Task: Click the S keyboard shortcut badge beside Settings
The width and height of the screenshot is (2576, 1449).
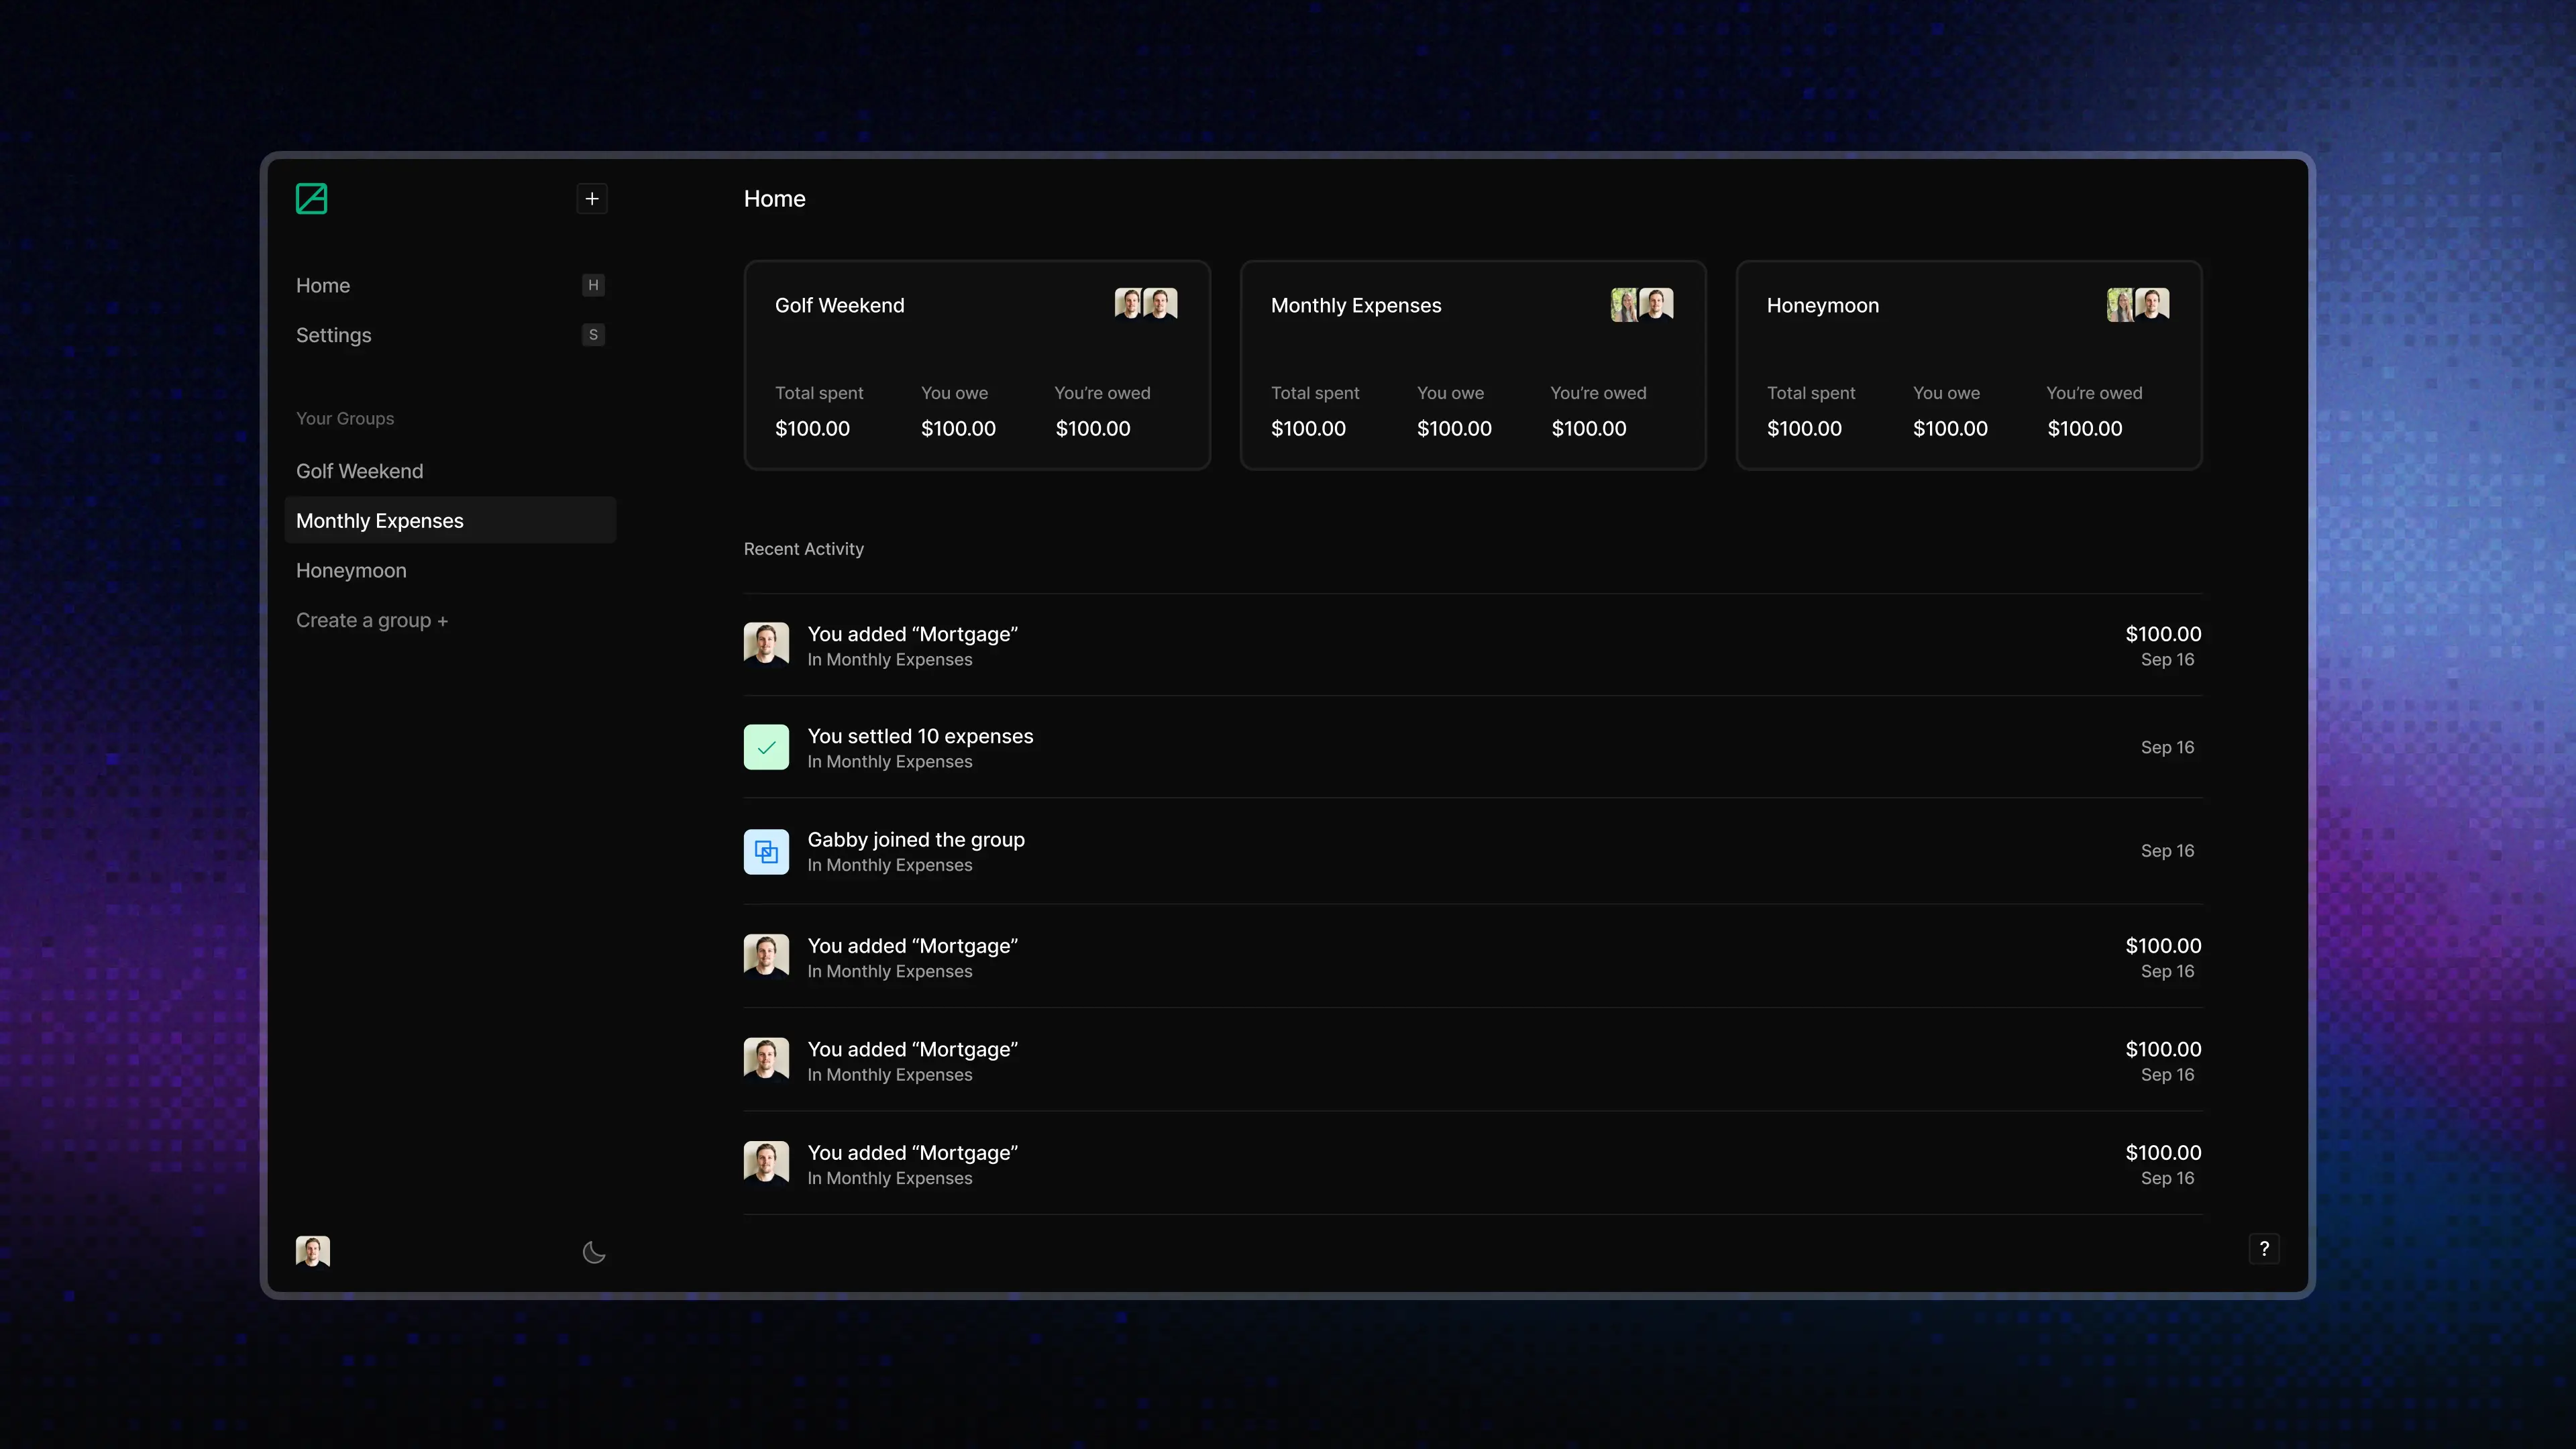Action: click(593, 335)
